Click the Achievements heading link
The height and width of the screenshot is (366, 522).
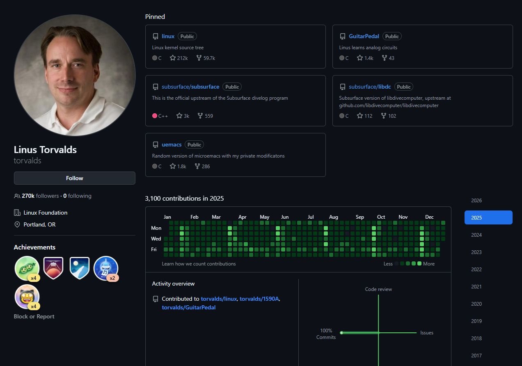click(x=34, y=247)
